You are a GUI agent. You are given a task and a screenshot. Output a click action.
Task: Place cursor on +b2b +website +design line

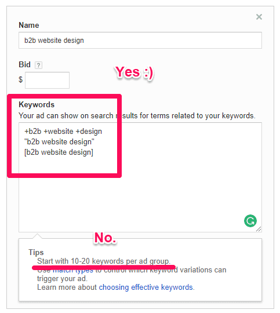63,132
